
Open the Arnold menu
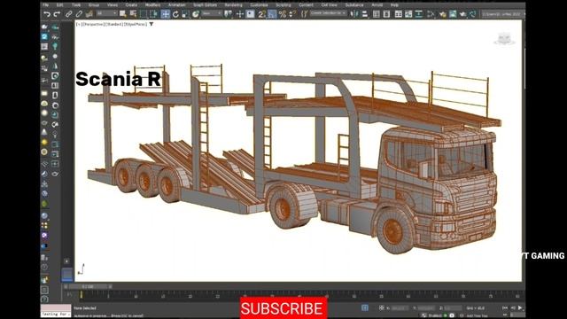pos(377,5)
